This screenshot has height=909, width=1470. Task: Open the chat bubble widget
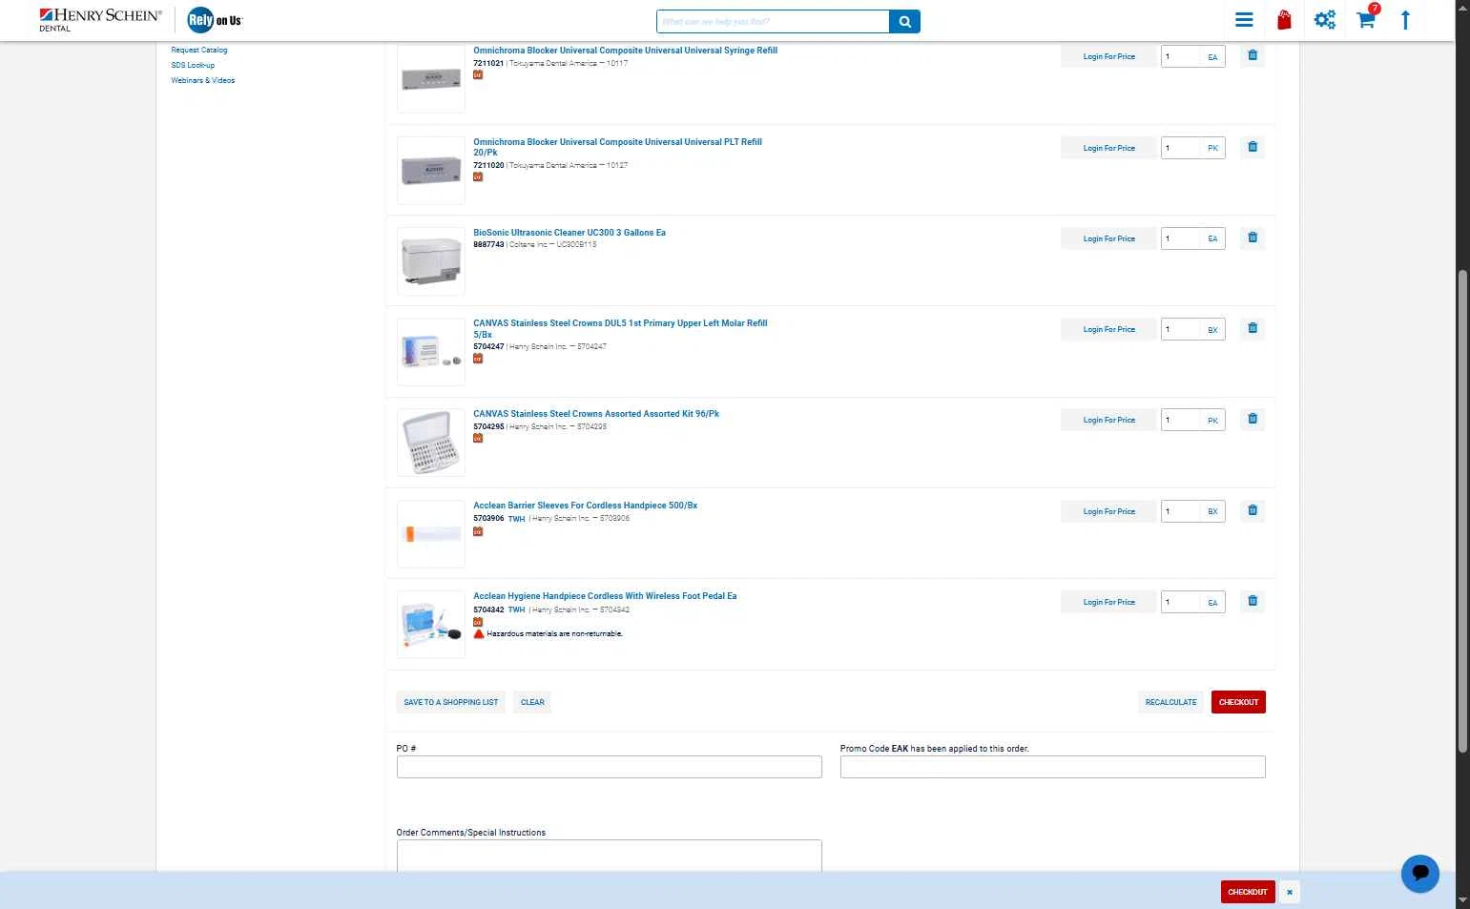click(x=1419, y=873)
